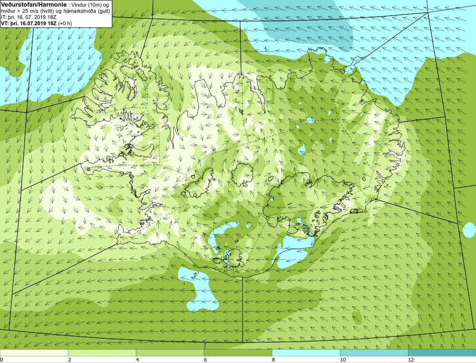The width and height of the screenshot is (476, 363).
Task: Click the legend scale label '6'
Action: [206, 360]
